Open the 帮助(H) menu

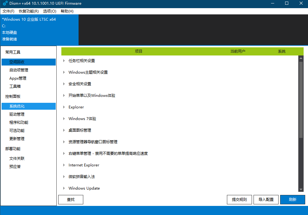pos(67,11)
